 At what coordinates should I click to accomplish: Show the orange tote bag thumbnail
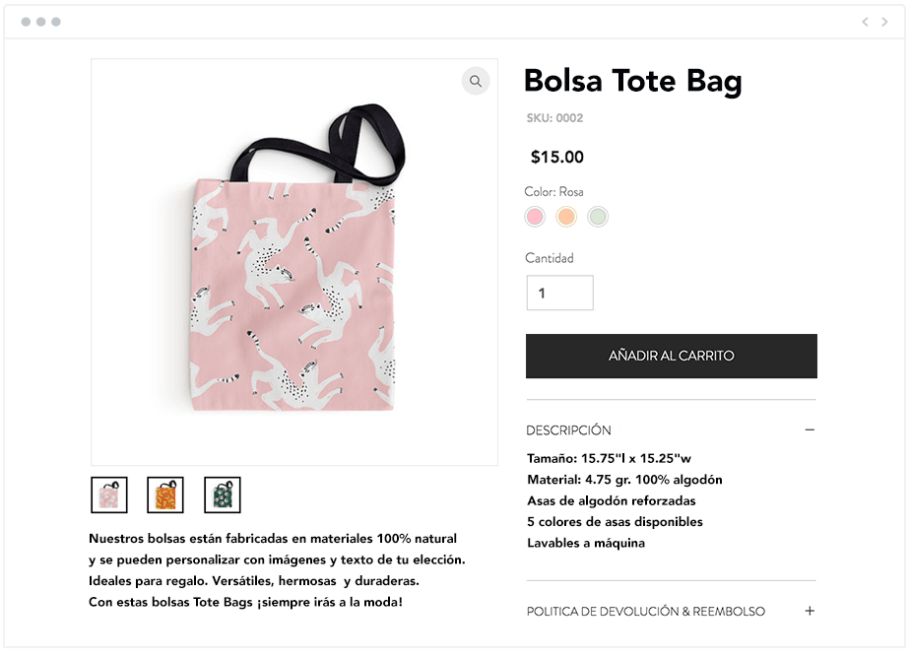coord(165,494)
